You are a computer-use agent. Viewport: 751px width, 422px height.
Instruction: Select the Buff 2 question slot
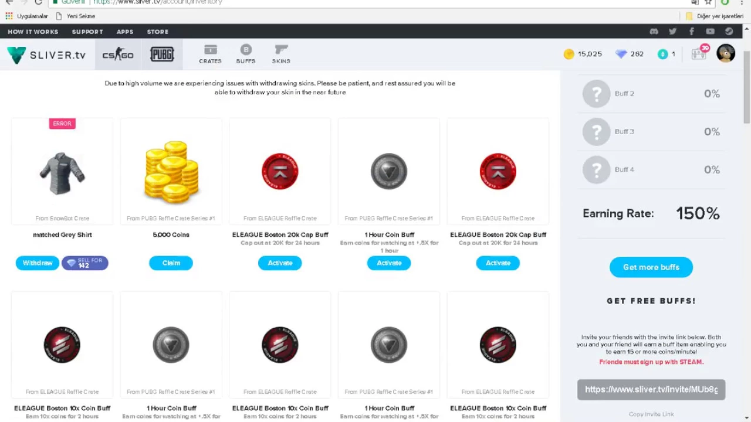(x=597, y=94)
